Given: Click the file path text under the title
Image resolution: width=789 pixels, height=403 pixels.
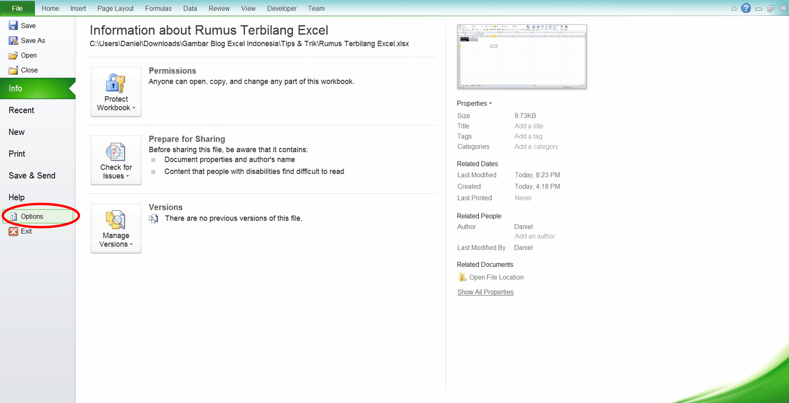Looking at the screenshot, I should coord(249,44).
